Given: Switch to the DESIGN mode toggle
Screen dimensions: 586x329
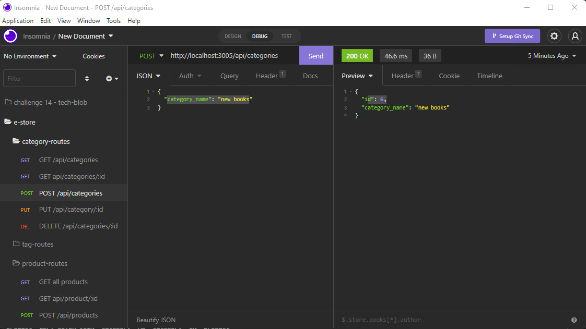Looking at the screenshot, I should (232, 36).
